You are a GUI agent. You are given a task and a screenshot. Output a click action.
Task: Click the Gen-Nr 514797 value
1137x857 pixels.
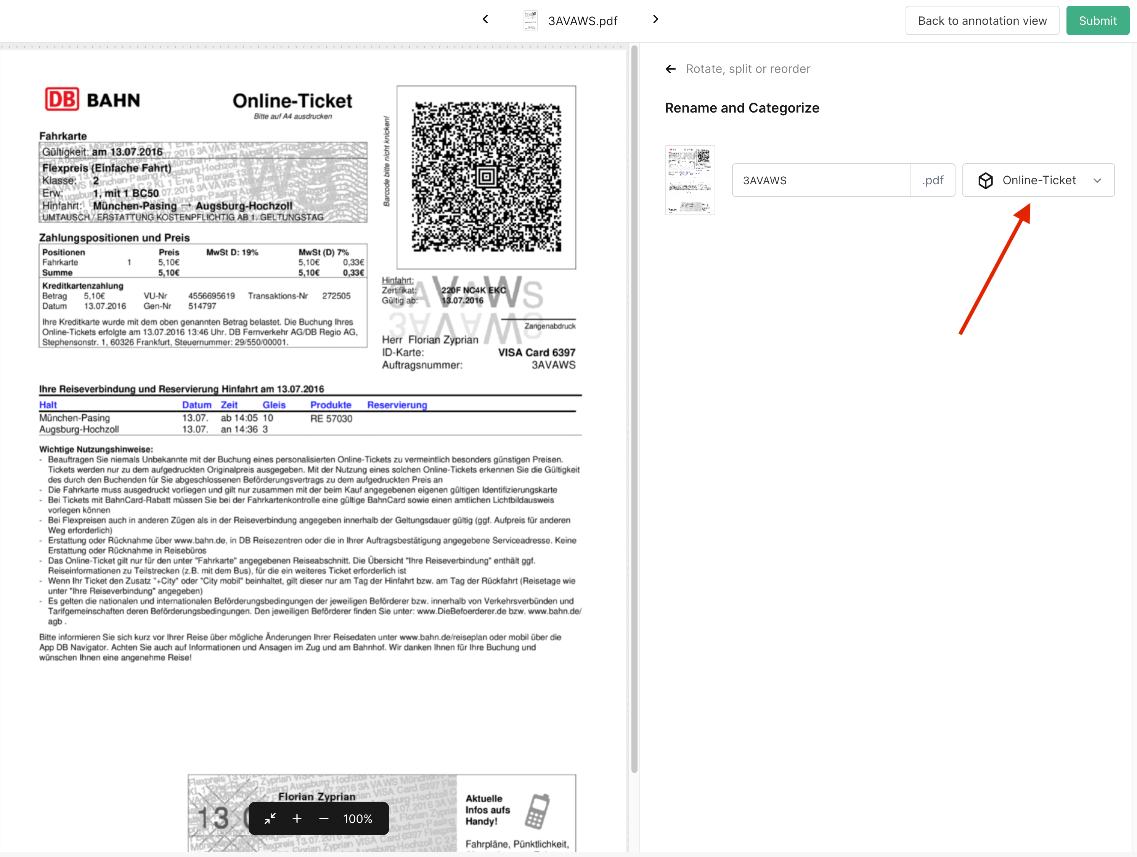click(x=202, y=306)
